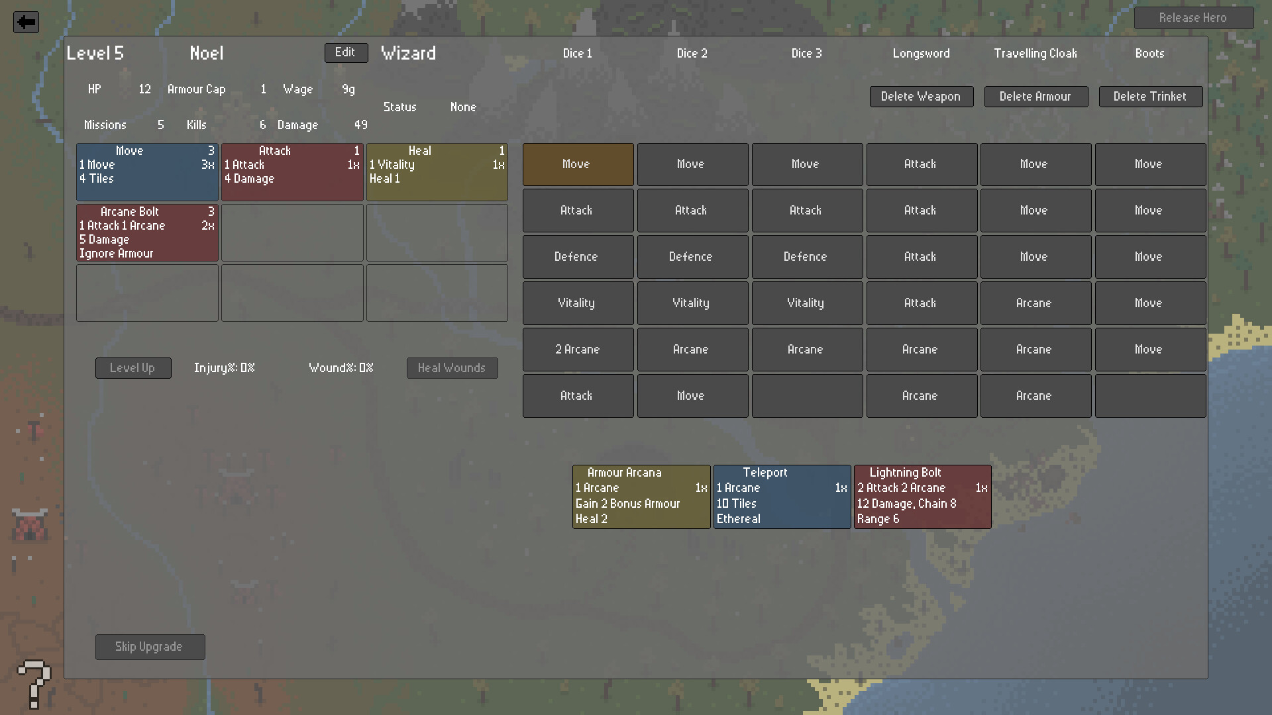Click the Dice 2 column header
This screenshot has width=1272, height=715.
pos(692,54)
